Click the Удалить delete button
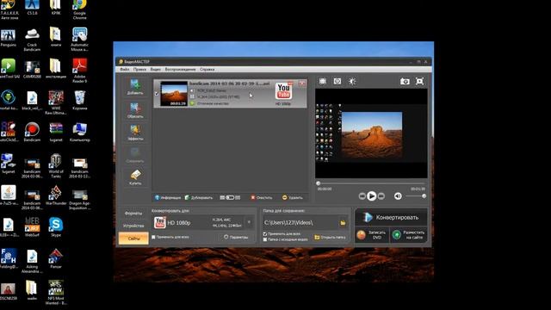 tap(293, 197)
